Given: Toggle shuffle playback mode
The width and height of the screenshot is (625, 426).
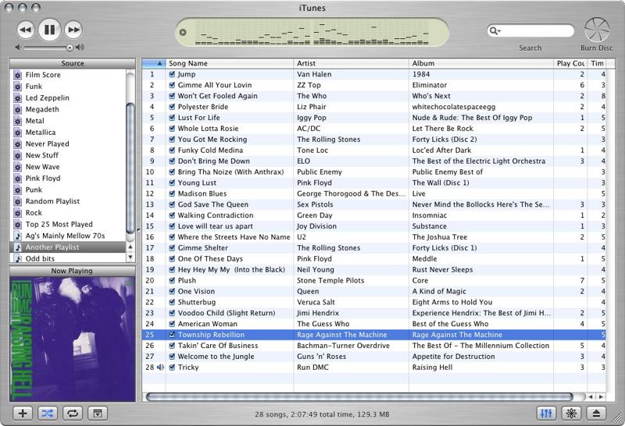Looking at the screenshot, I should click(x=48, y=413).
